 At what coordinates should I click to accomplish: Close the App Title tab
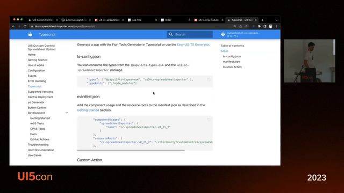[x=156, y=20]
